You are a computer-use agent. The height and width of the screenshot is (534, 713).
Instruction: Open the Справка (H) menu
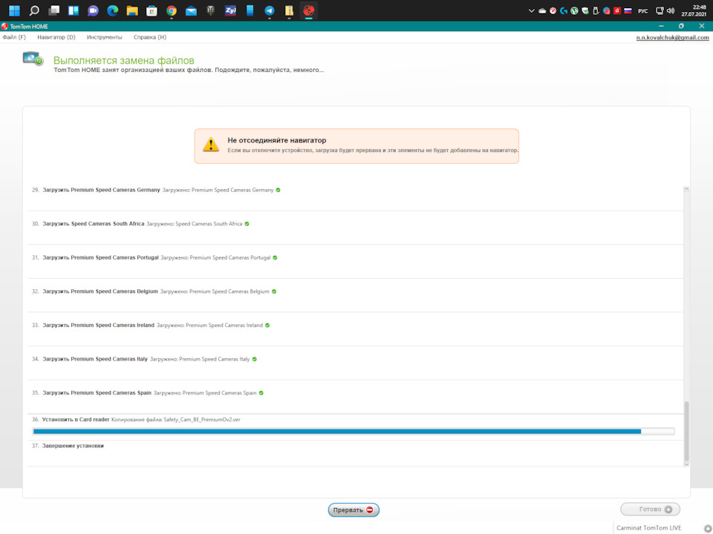(x=149, y=37)
